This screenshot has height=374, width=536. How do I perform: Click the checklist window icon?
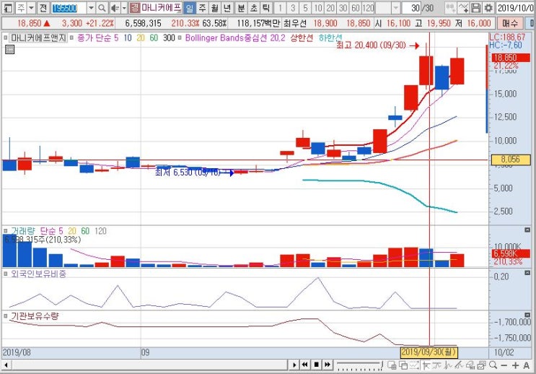[482, 365]
